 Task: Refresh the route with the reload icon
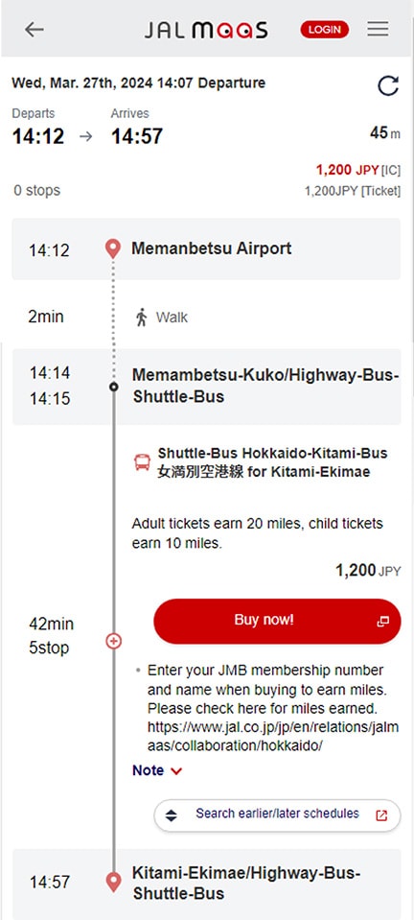coord(387,85)
